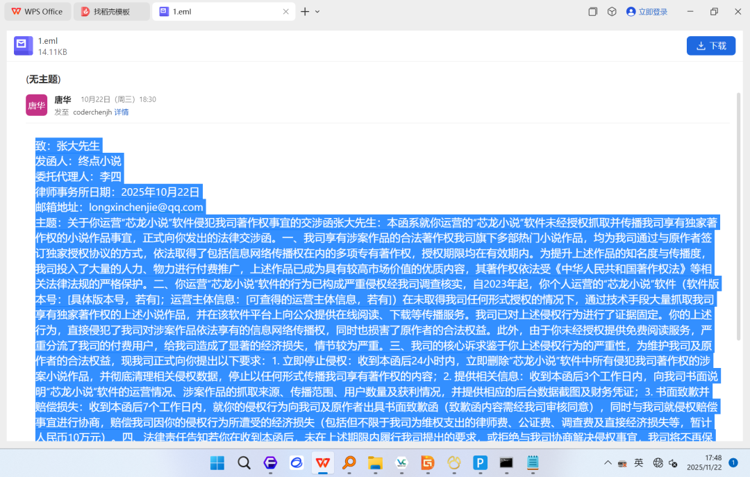Screen dimensions: 750x477
Task: Show sender details via 详情 link
Action: [x=122, y=112]
